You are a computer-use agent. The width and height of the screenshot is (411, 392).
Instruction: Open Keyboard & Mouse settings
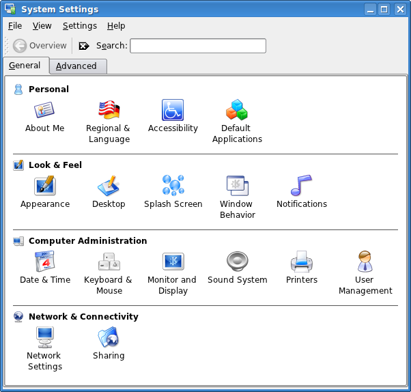click(x=109, y=273)
